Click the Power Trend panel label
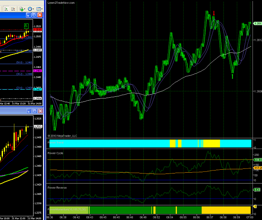Image resolution: width=262 pixels, height=220 pixels. (55, 142)
